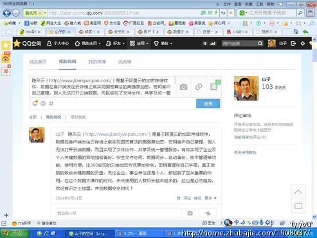Click the logout exit icon in nav bar
The width and height of the screenshot is (317, 238).
[293, 43]
